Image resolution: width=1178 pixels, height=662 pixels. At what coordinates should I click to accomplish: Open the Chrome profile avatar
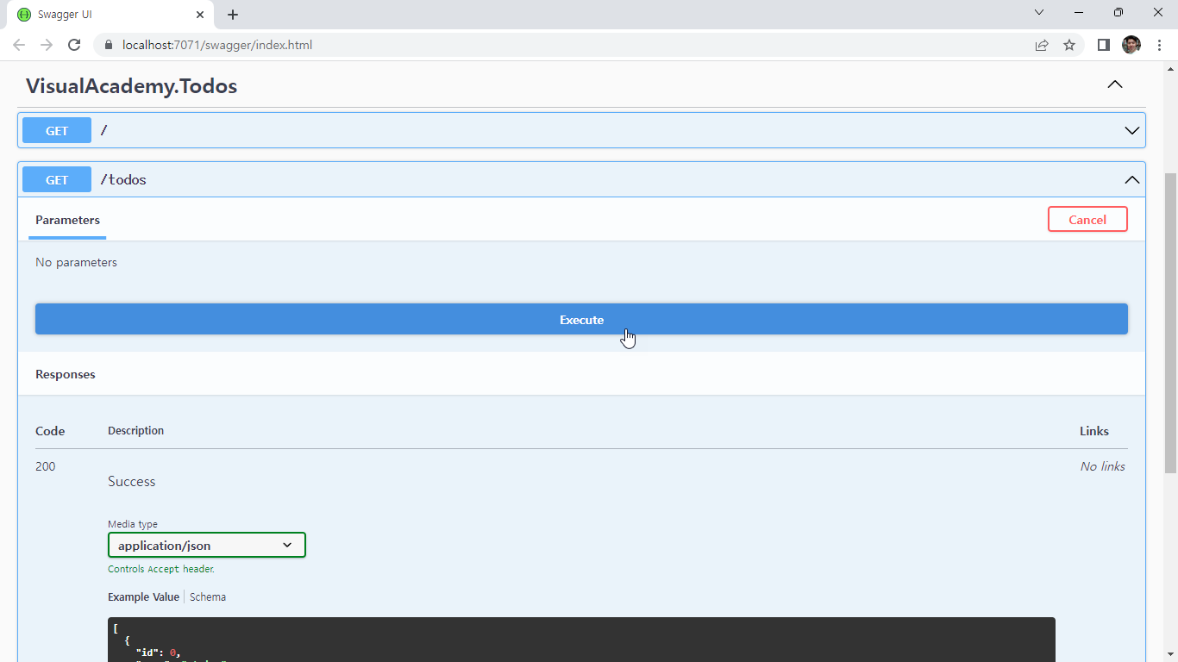(x=1131, y=45)
